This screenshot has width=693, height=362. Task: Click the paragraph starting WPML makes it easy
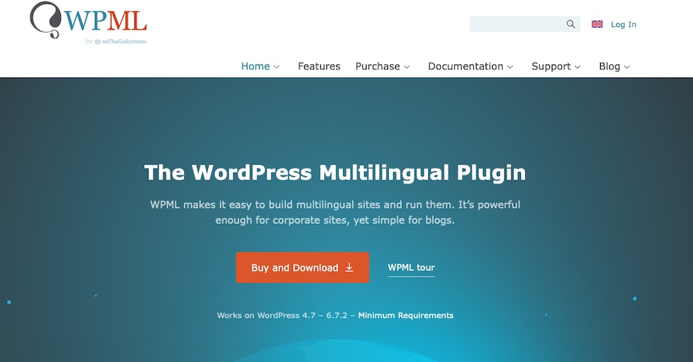click(335, 212)
